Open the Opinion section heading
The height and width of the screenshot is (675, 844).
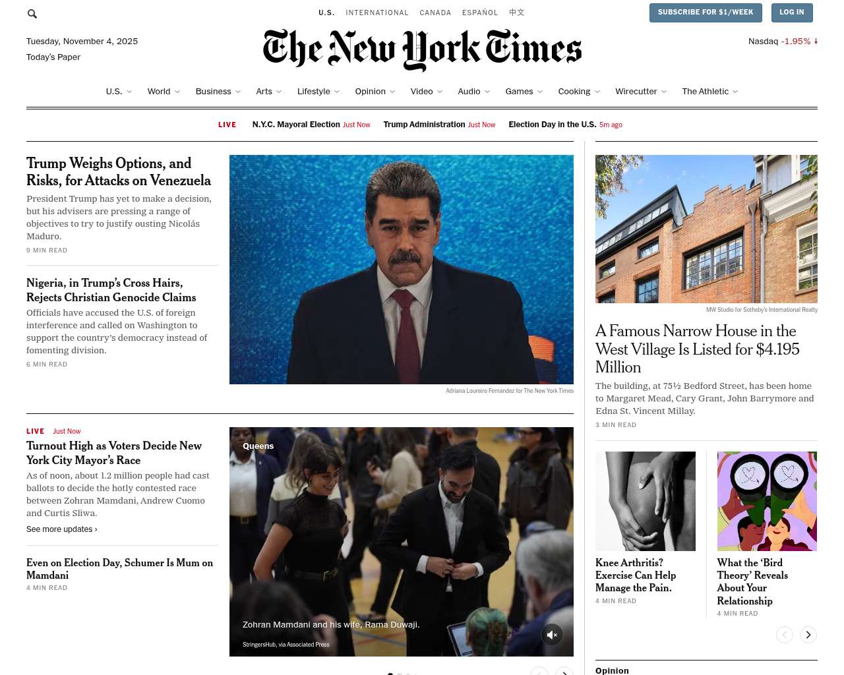(612, 670)
